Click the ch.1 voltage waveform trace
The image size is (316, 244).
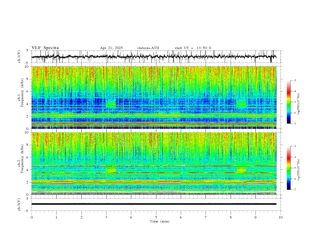pos(154,57)
